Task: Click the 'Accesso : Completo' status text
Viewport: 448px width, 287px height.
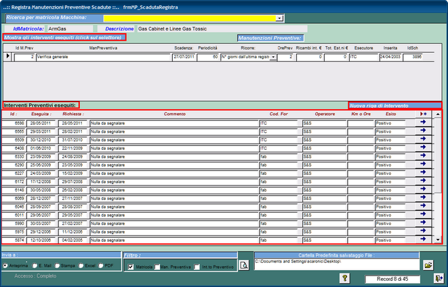Action: 35,276
